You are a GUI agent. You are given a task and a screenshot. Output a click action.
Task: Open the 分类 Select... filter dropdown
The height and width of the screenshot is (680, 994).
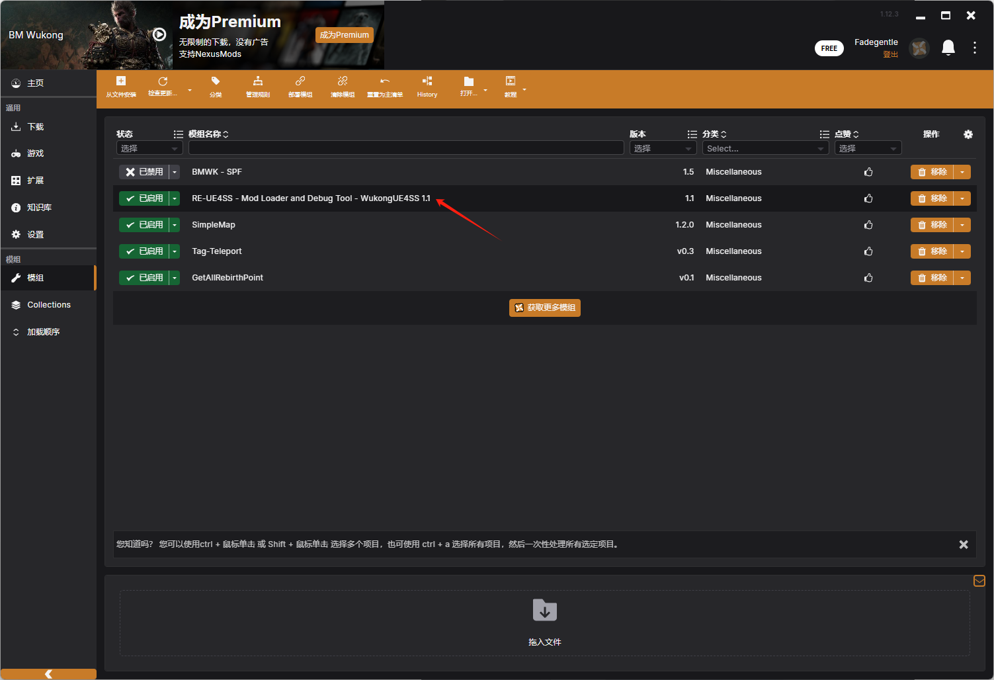[766, 149]
